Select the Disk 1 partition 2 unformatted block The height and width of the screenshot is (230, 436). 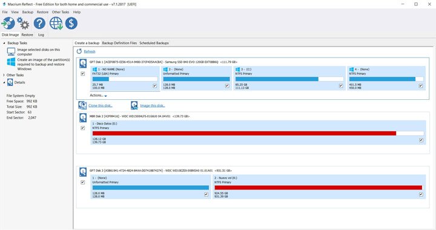point(196,78)
